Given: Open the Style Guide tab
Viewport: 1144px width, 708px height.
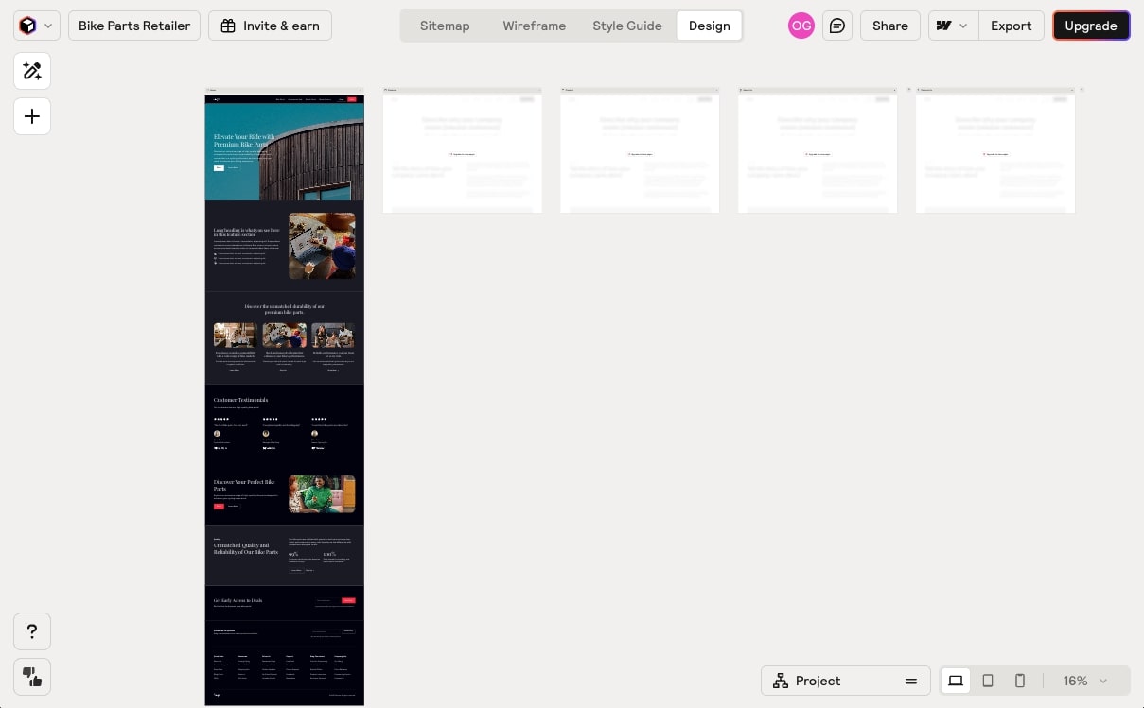Looking at the screenshot, I should pos(626,26).
